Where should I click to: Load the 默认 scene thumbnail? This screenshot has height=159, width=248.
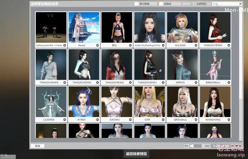tap(117, 27)
